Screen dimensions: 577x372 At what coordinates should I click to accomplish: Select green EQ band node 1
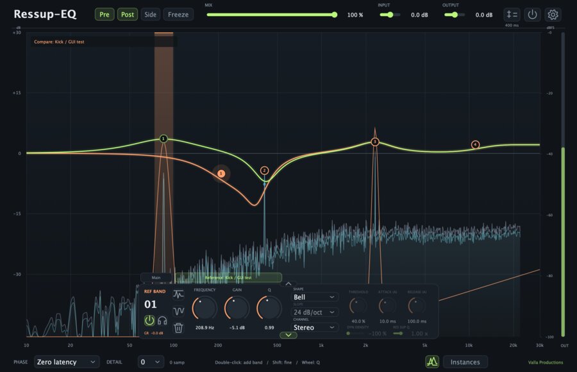[x=163, y=139]
